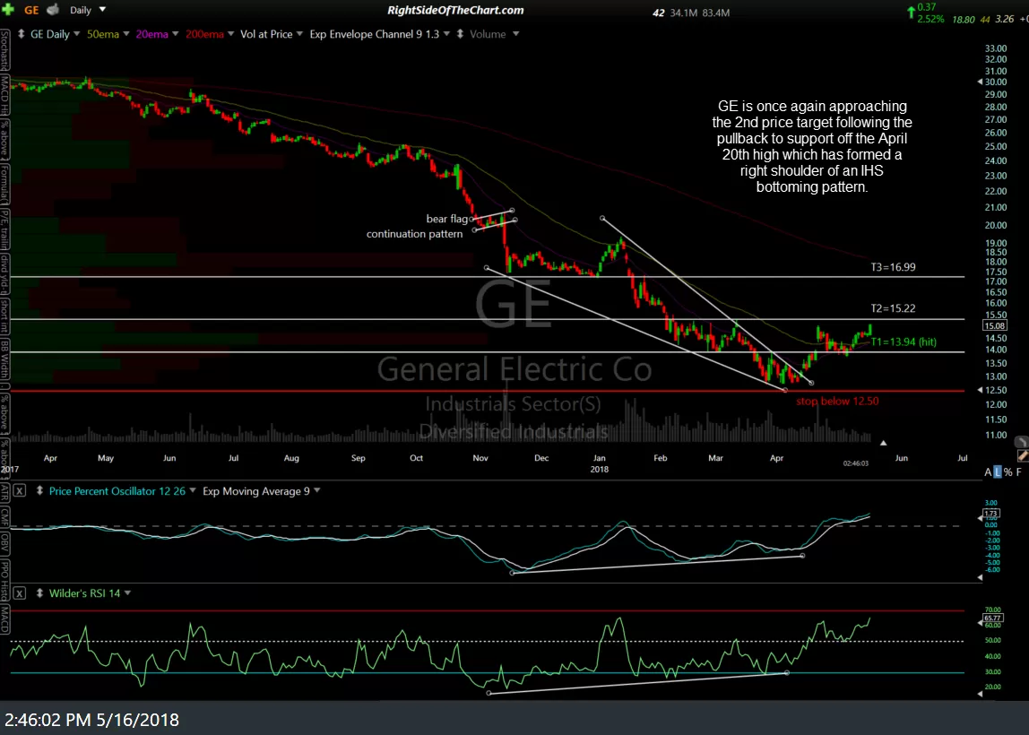This screenshot has height=735, width=1029.
Task: Click scale arrow beside 12.50 price label
Action: point(980,391)
